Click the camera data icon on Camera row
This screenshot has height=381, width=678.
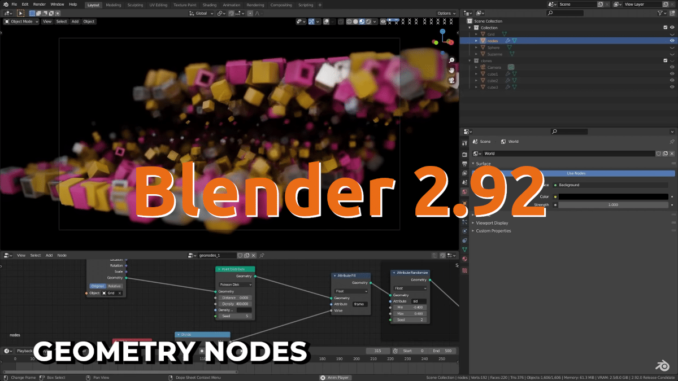[511, 67]
